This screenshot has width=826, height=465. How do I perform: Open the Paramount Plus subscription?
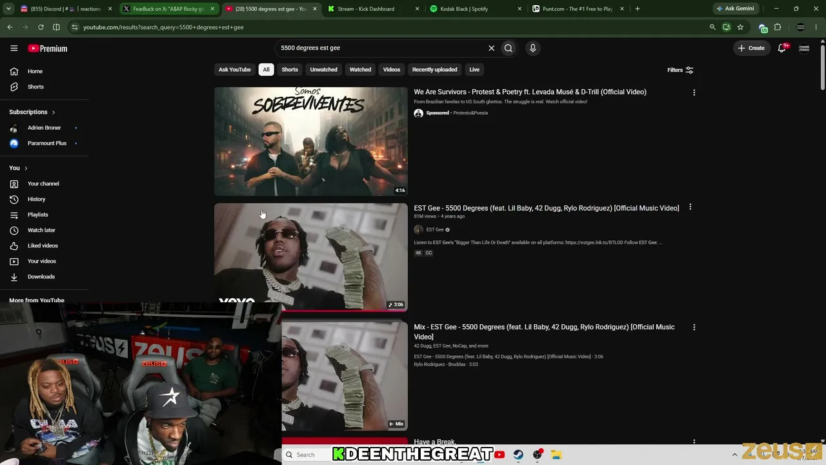coord(46,143)
